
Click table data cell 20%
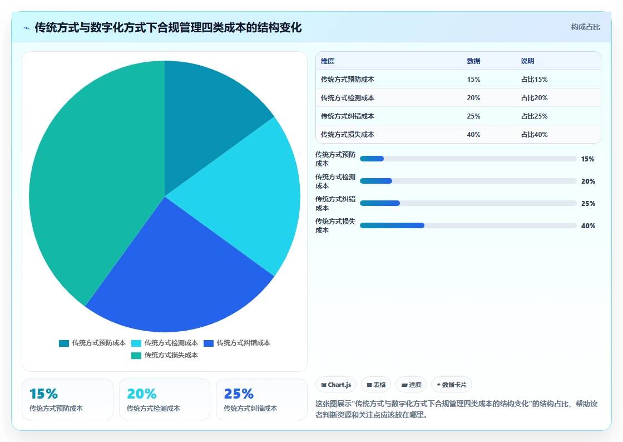pyautogui.click(x=473, y=98)
